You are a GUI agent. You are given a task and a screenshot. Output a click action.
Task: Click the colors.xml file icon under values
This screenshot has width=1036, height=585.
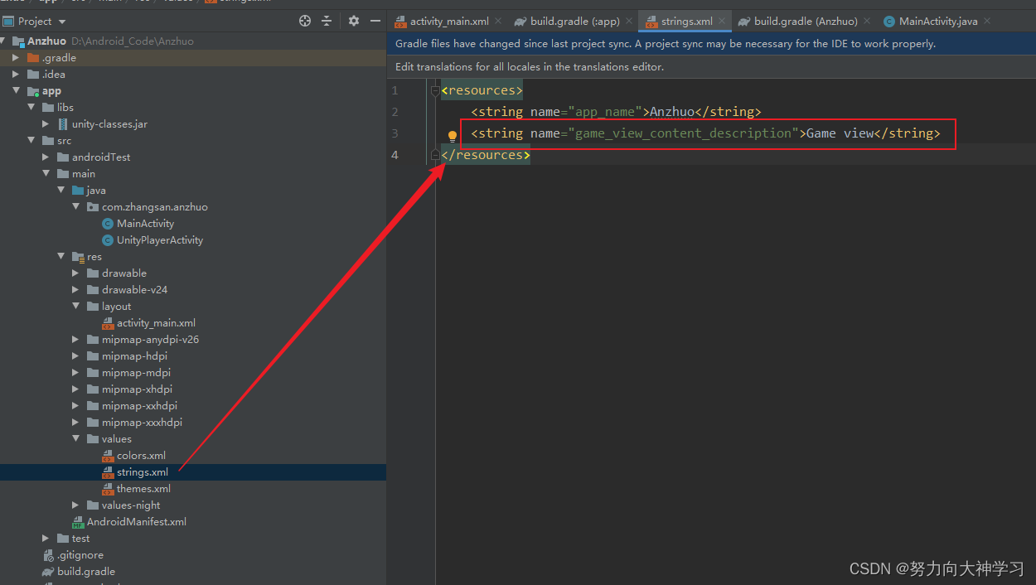point(108,455)
